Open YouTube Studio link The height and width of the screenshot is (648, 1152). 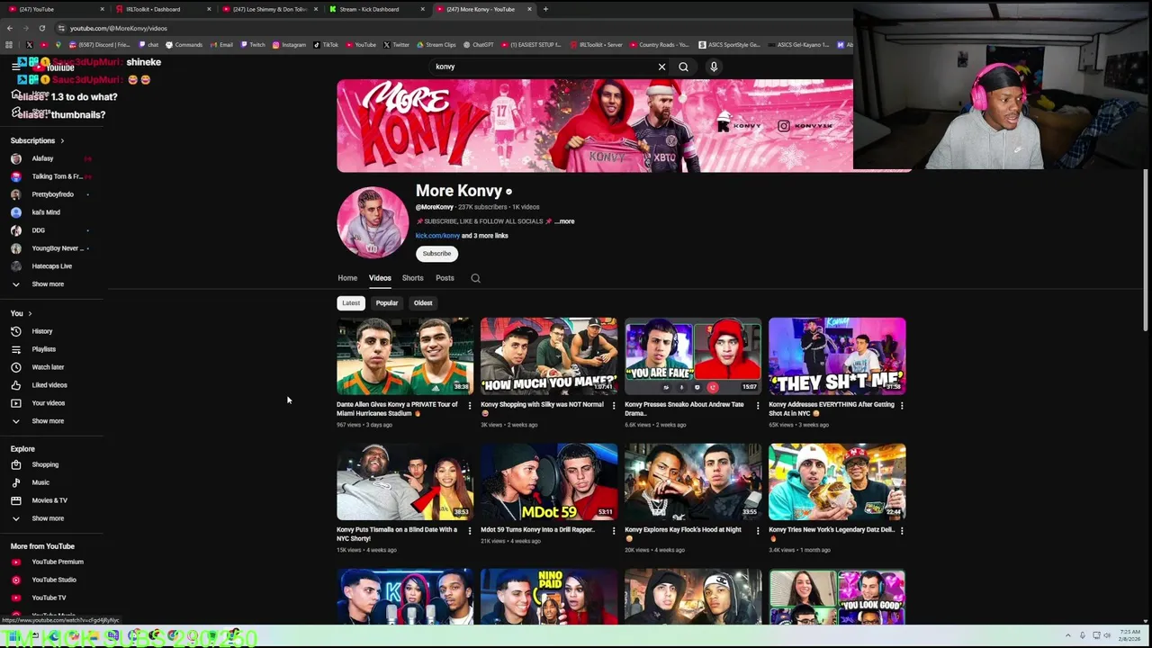point(52,580)
